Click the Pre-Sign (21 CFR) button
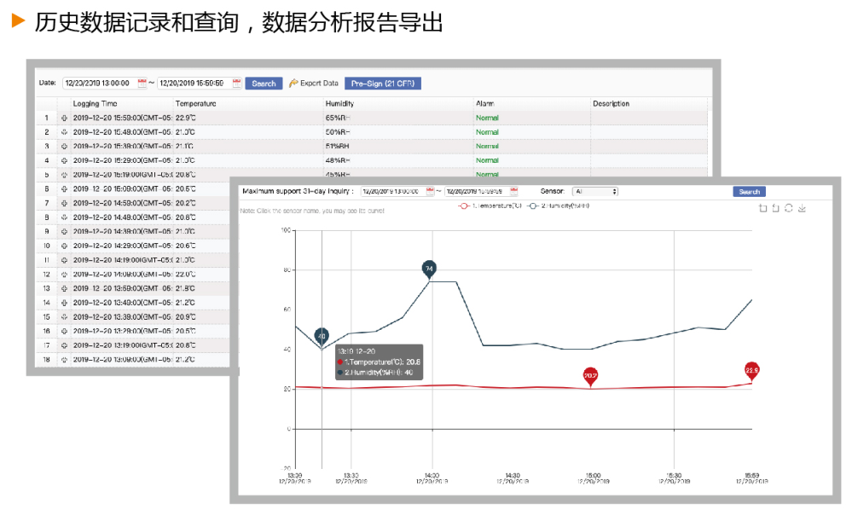This screenshot has width=852, height=521. [385, 82]
